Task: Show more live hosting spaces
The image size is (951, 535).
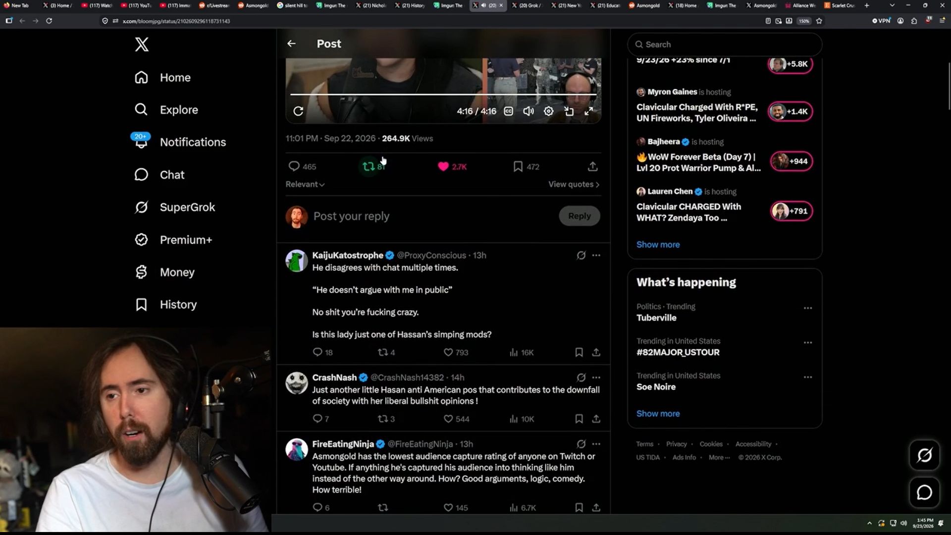Action: [658, 245]
